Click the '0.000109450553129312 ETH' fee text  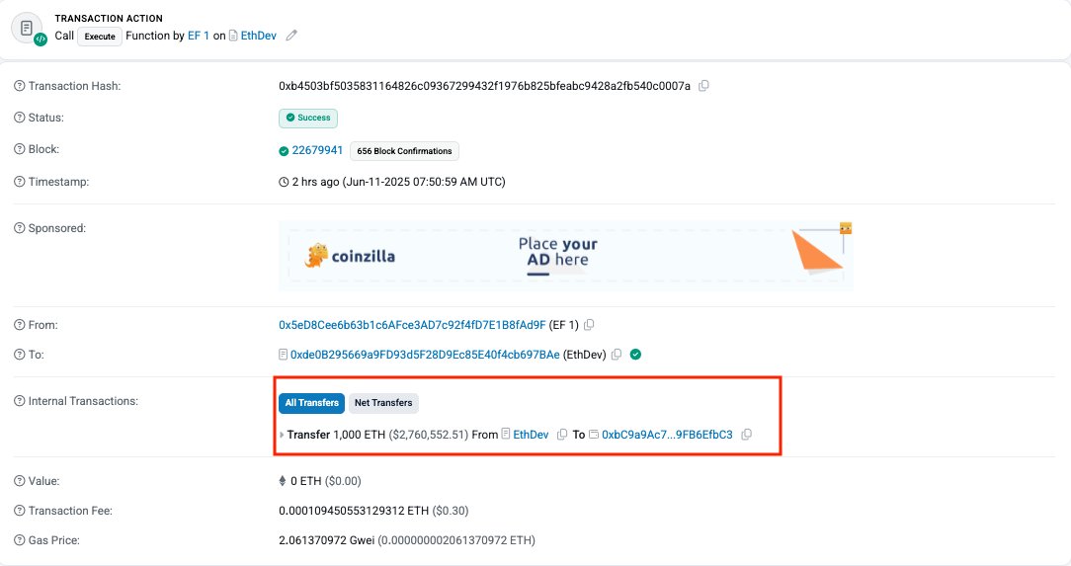point(354,511)
